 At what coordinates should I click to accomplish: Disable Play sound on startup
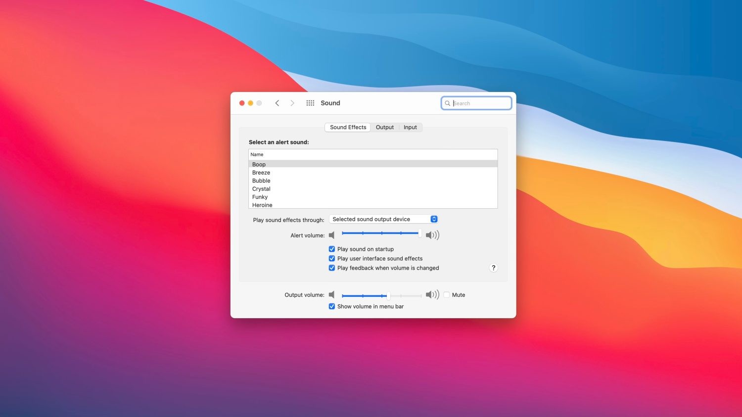332,249
